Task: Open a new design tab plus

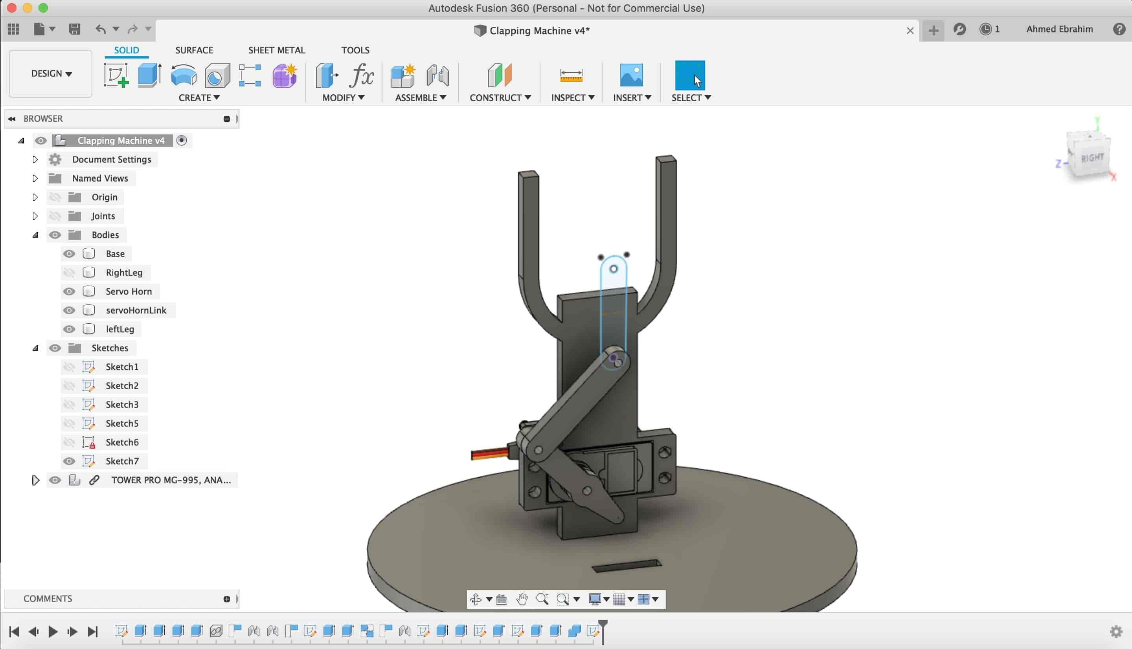Action: tap(933, 30)
